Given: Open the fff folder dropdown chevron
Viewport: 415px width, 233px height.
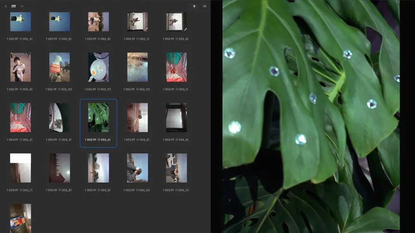Looking at the screenshot, I should (22, 6).
